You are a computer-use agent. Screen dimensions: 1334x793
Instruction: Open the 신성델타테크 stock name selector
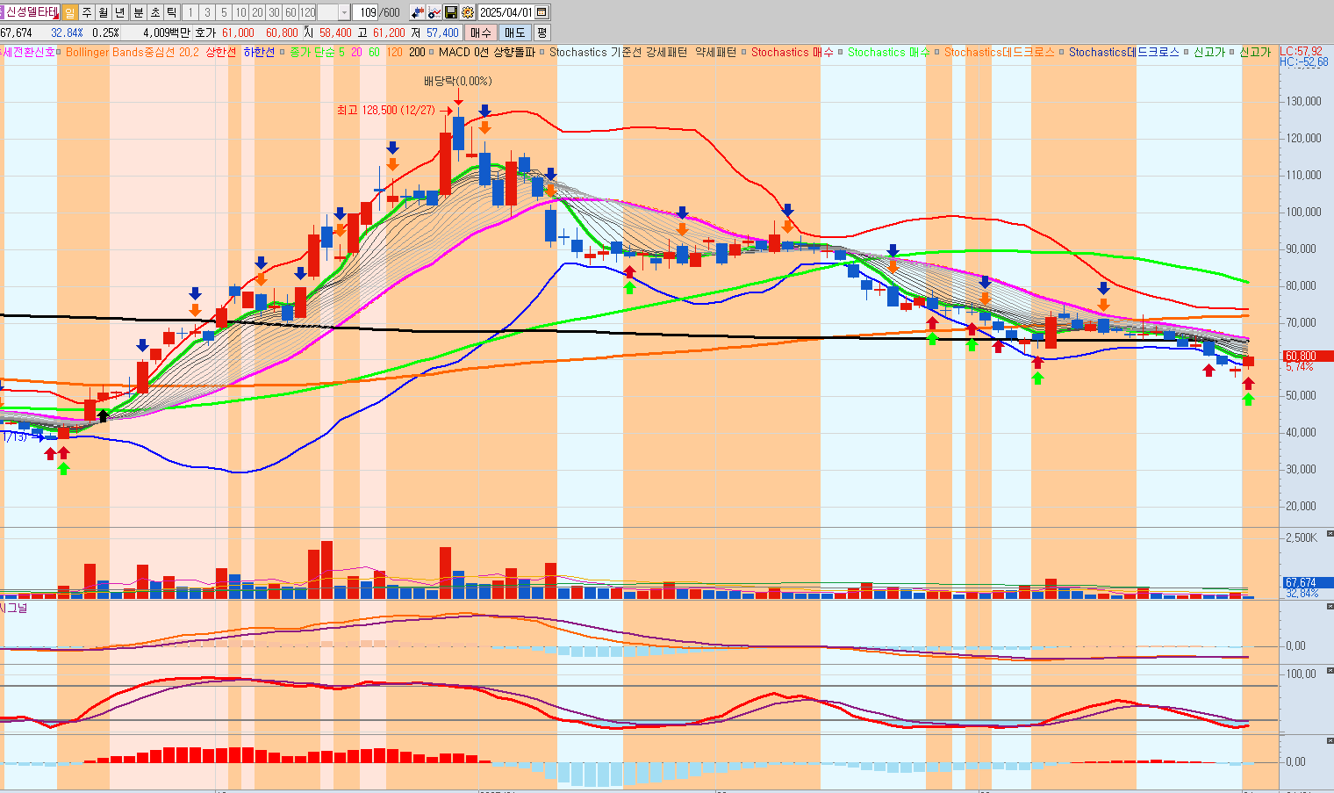(32, 12)
